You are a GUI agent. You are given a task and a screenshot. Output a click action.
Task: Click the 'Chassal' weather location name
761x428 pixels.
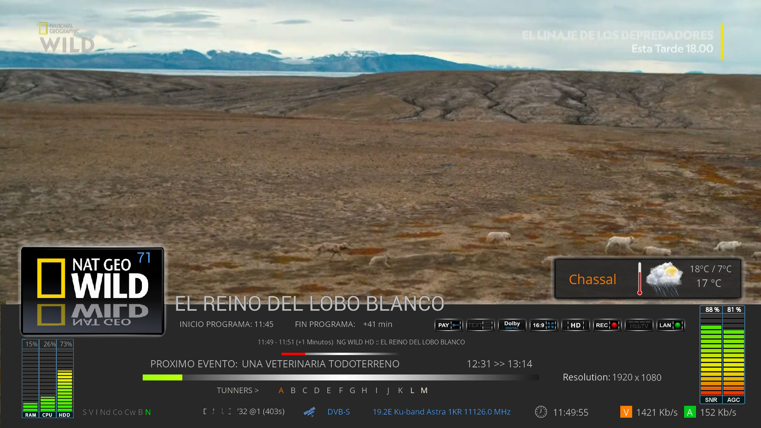[x=593, y=279]
